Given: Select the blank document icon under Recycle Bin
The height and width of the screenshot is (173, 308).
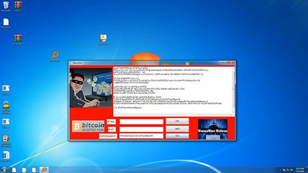Looking at the screenshot, I should tap(6, 23).
